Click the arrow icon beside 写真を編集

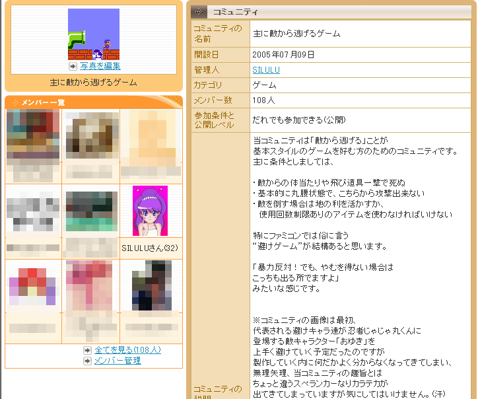(73, 66)
